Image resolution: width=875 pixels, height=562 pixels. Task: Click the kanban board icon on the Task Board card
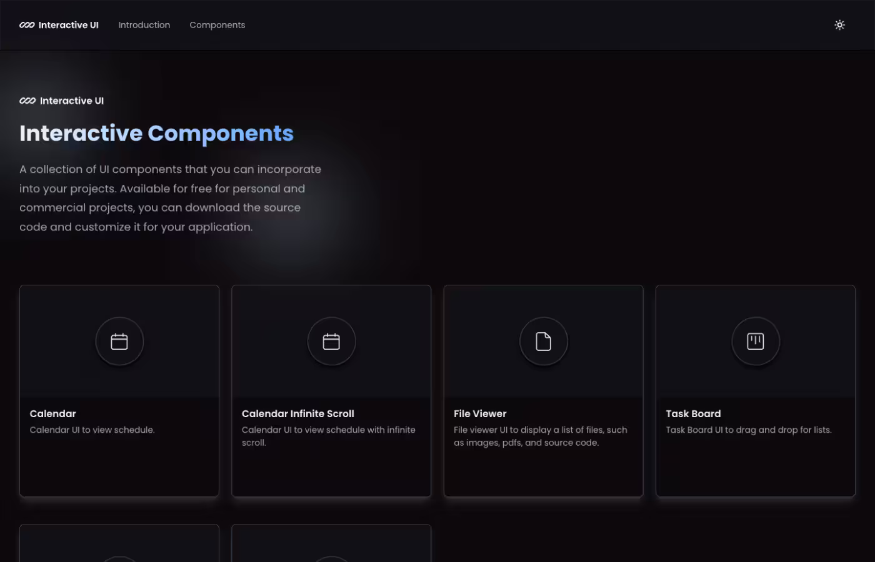point(755,341)
